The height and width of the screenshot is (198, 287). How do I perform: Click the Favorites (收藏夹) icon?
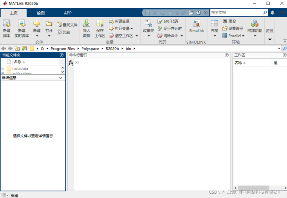[x=148, y=23]
